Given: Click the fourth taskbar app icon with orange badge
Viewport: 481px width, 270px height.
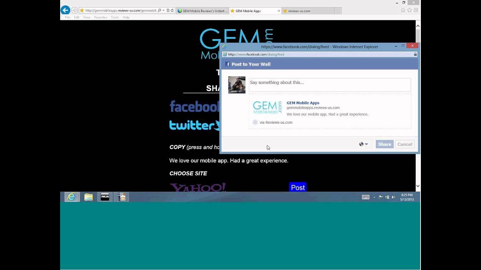Looking at the screenshot, I should [121, 197].
